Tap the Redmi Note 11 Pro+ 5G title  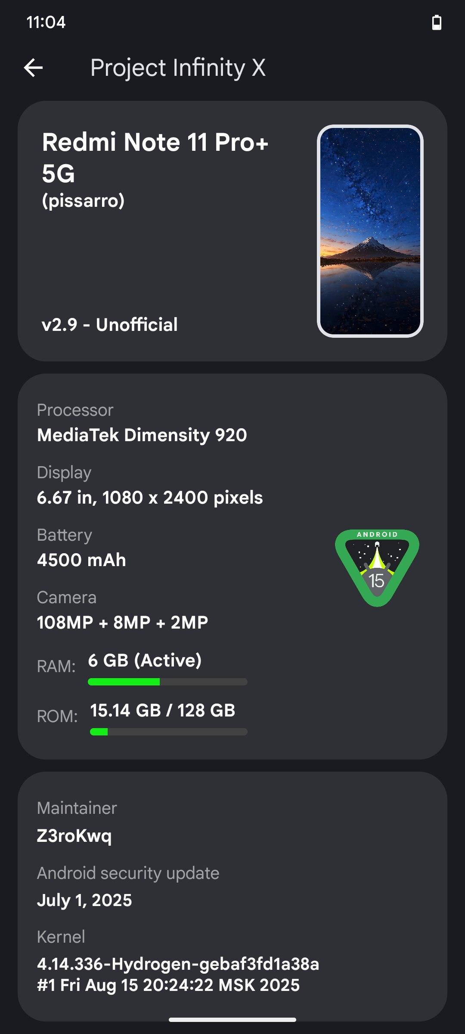(x=155, y=158)
